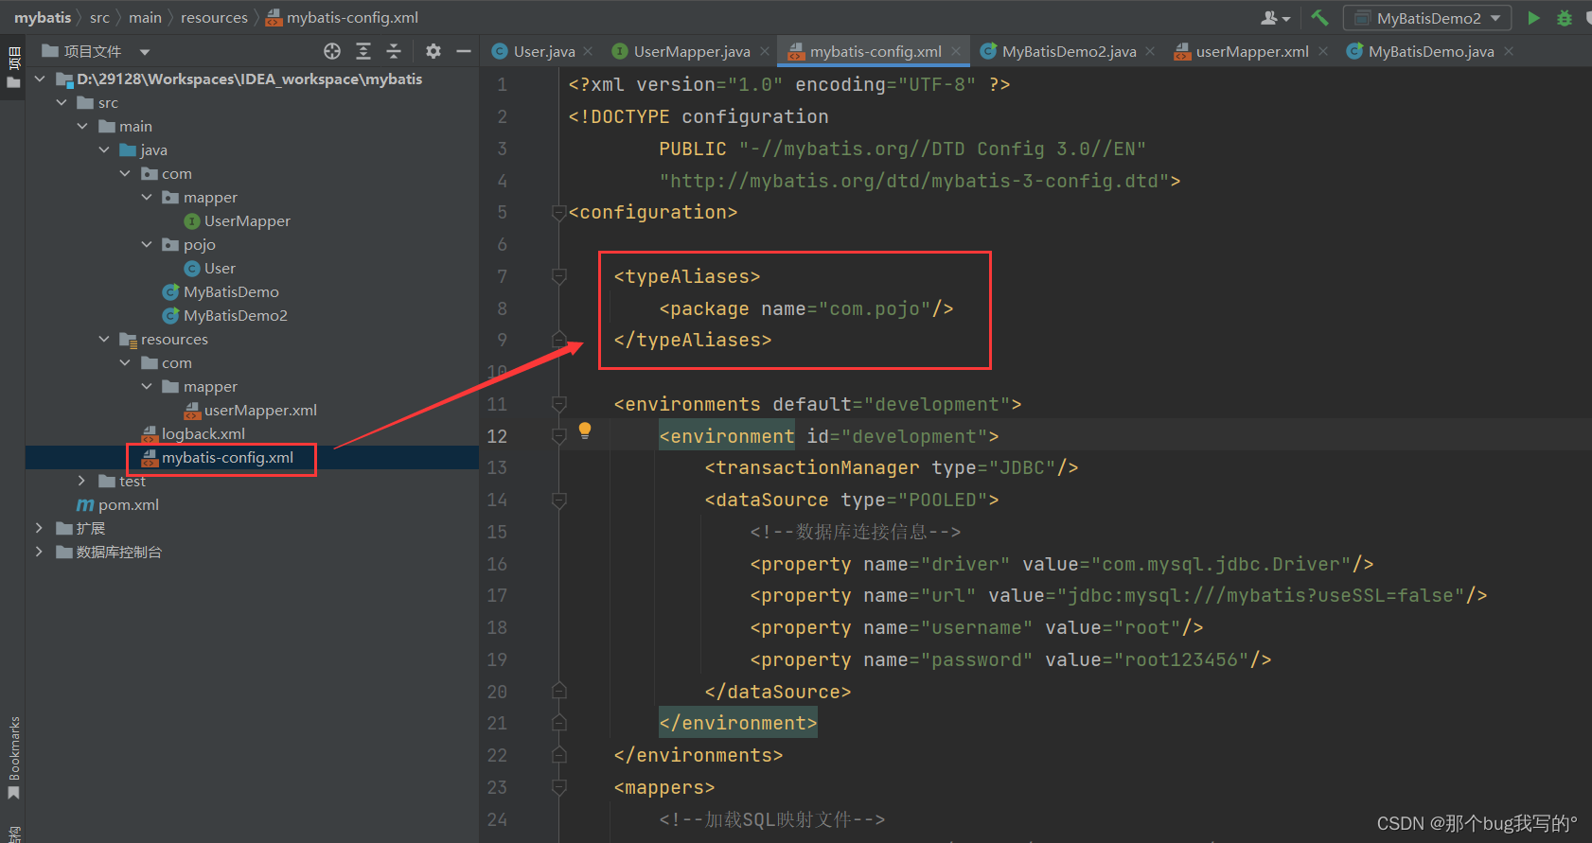Run MyBatisDemo2 with the green play button
The width and height of the screenshot is (1592, 843).
1533,17
